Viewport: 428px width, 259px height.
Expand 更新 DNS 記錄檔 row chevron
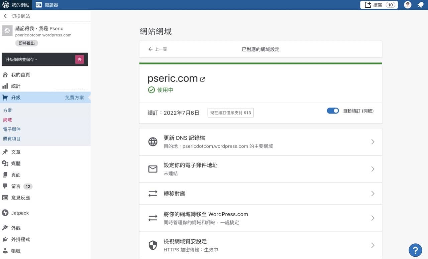[373, 142]
